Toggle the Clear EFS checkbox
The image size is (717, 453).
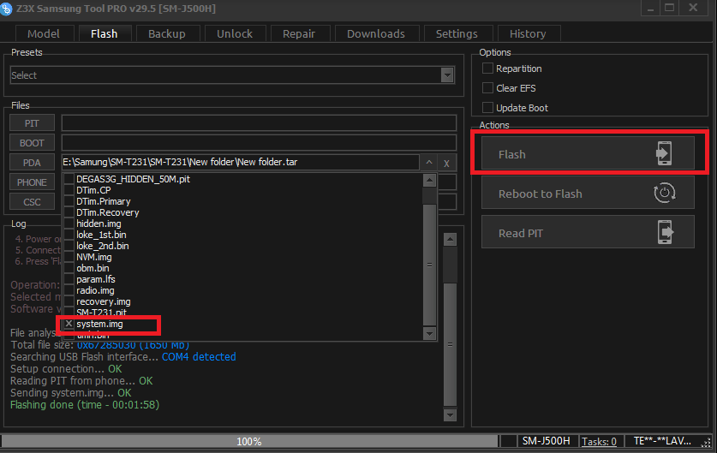point(488,88)
